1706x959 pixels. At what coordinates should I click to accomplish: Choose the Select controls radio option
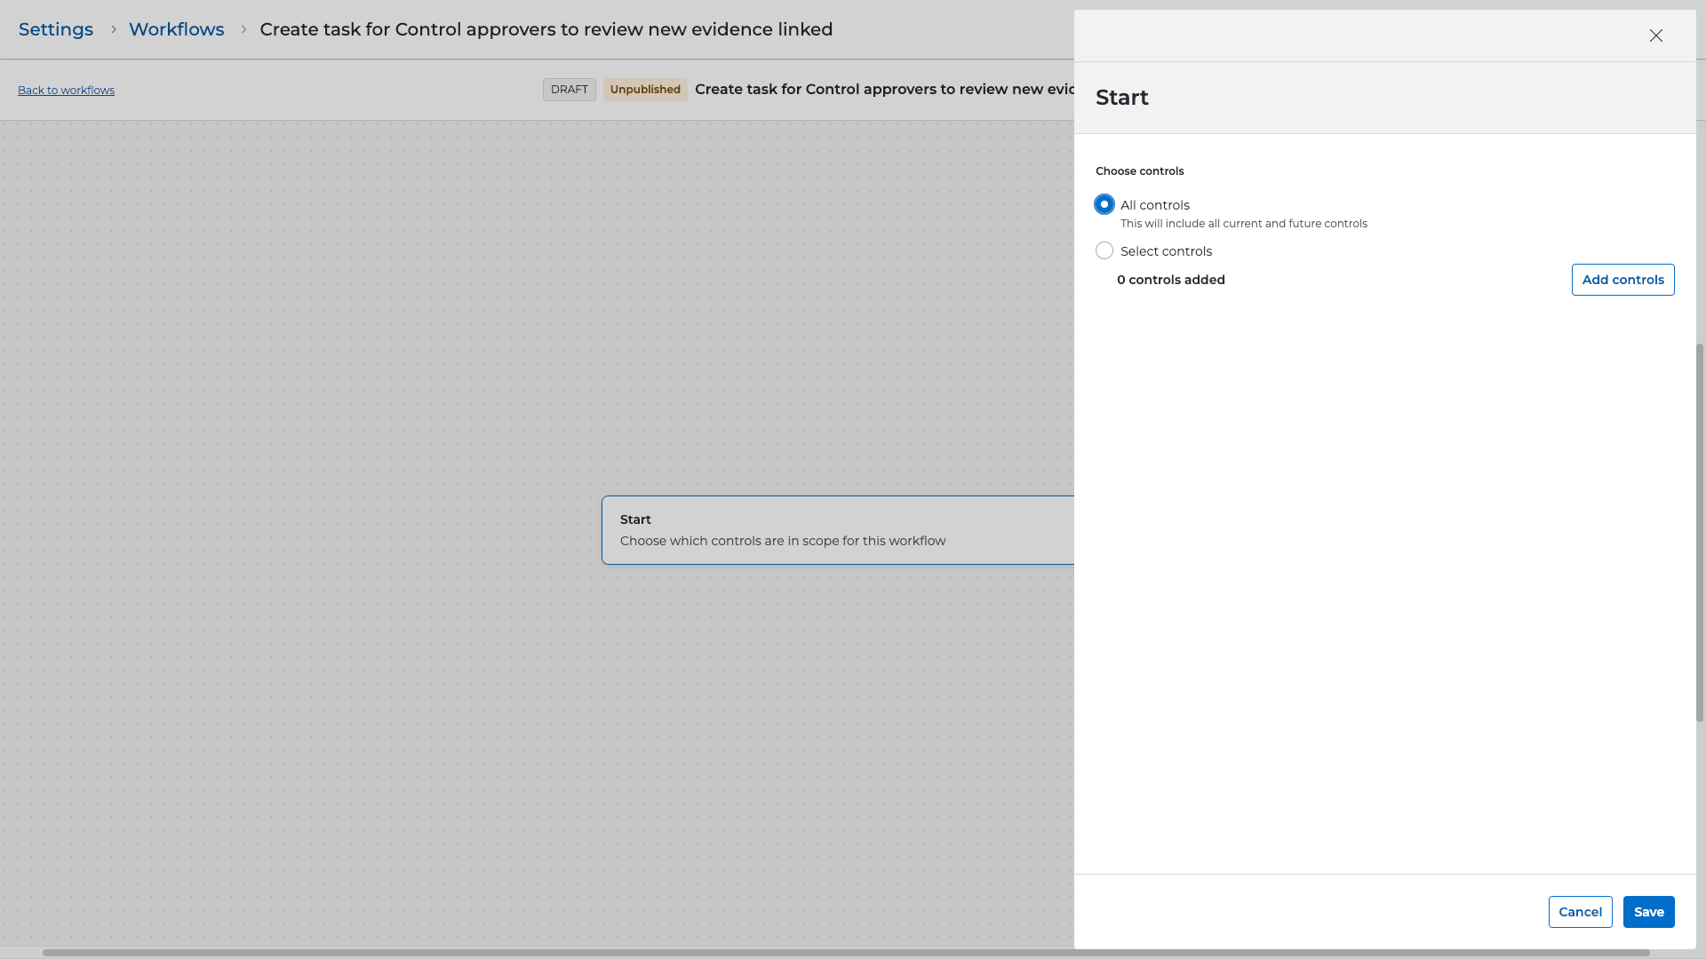tap(1104, 251)
